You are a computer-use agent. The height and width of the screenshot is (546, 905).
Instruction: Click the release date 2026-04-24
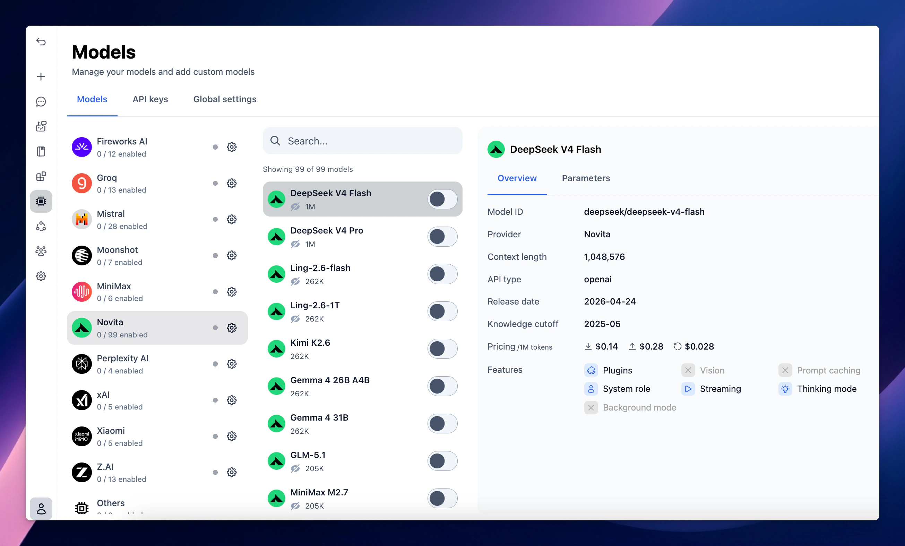[610, 302]
